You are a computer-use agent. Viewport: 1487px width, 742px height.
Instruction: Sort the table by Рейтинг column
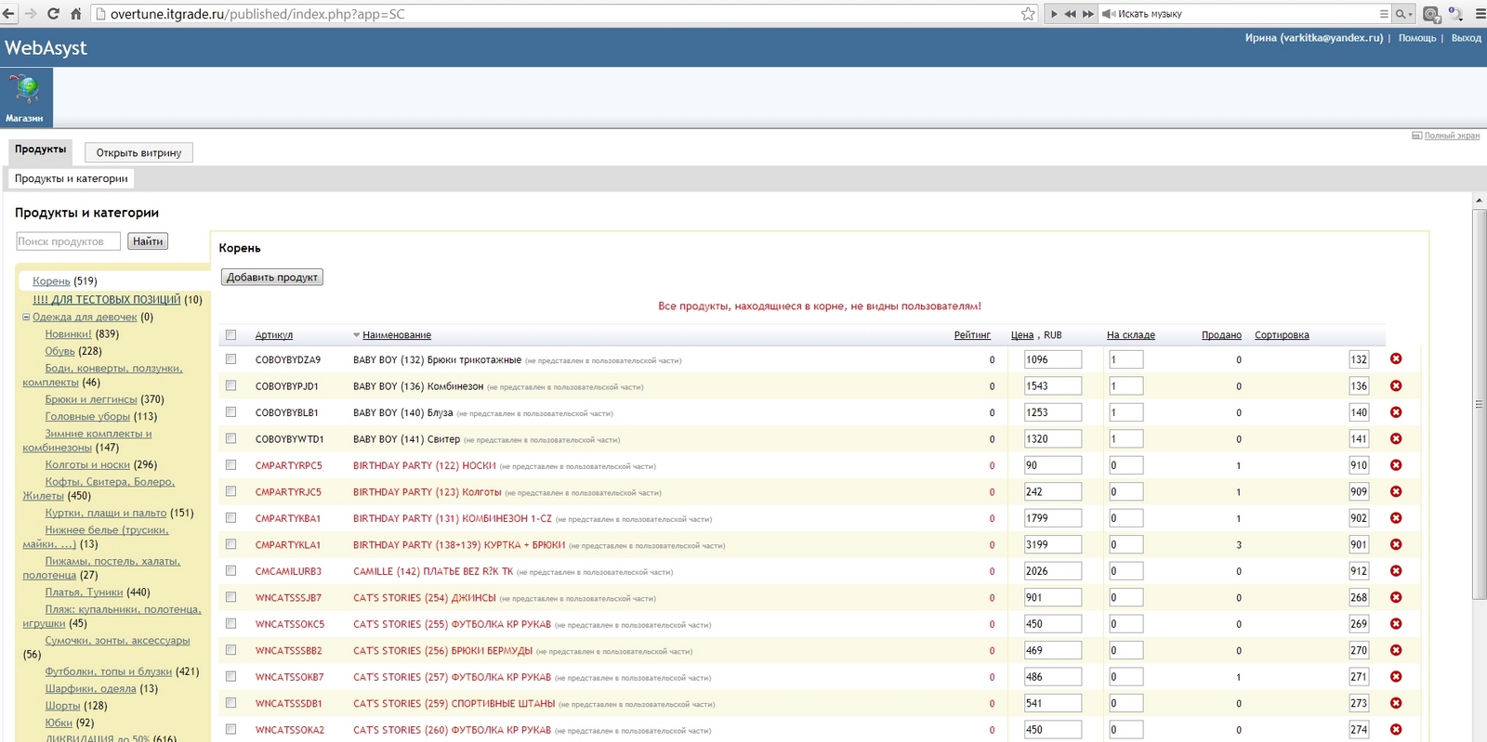click(x=972, y=335)
